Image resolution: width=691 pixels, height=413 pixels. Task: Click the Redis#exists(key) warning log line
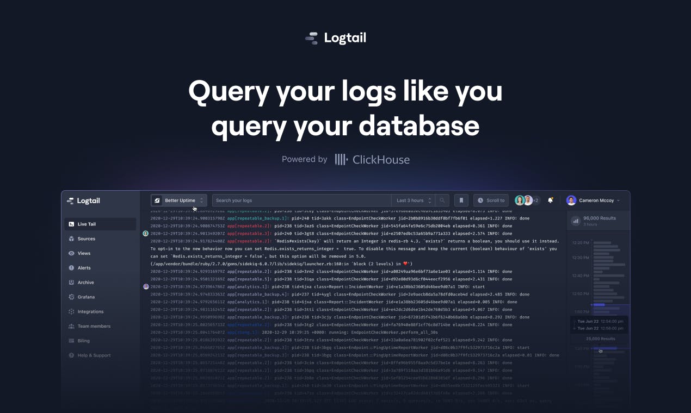pos(354,241)
